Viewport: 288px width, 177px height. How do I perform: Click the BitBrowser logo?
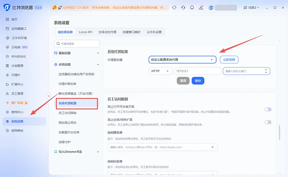pos(7,8)
